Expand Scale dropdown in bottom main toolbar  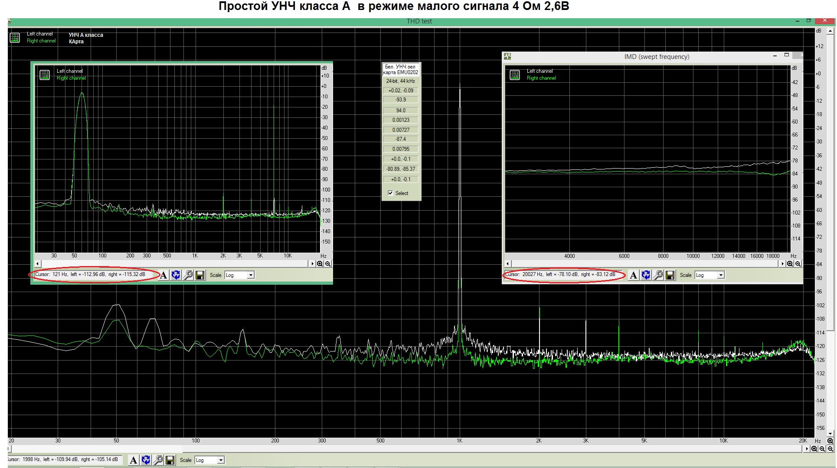pyautogui.click(x=220, y=460)
